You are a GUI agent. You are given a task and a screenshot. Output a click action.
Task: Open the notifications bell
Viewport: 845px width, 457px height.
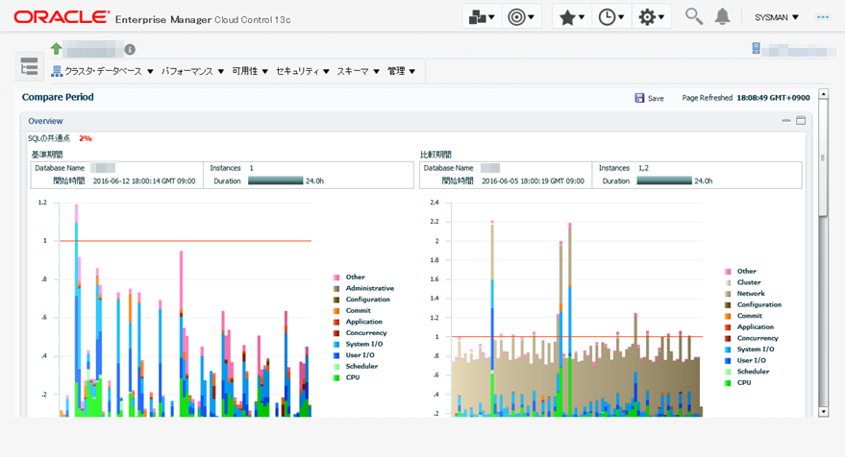click(x=723, y=16)
